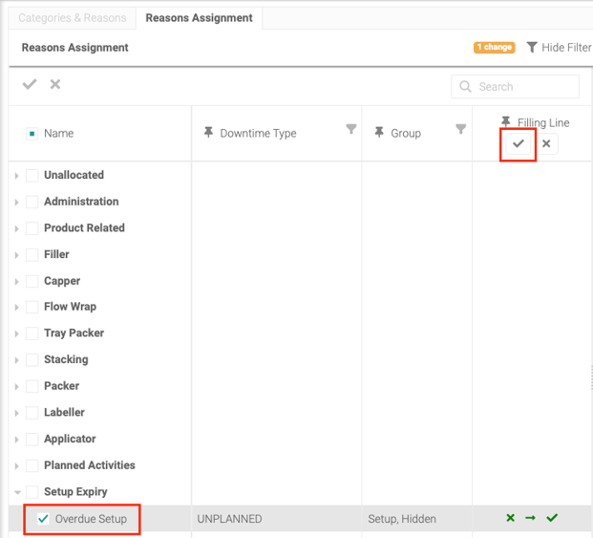Expand the Administration category row

pyautogui.click(x=17, y=203)
